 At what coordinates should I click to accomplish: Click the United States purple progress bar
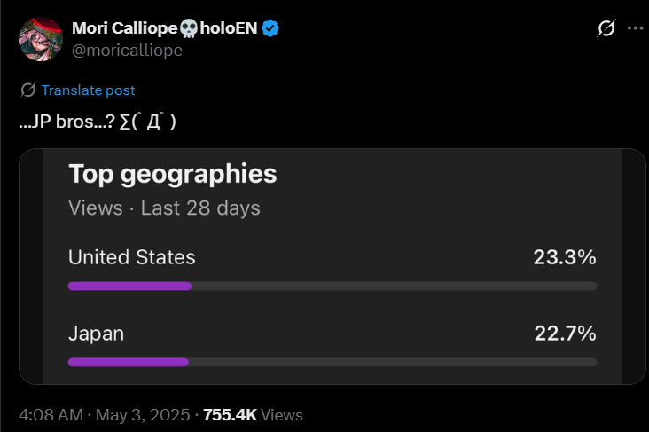tap(129, 286)
